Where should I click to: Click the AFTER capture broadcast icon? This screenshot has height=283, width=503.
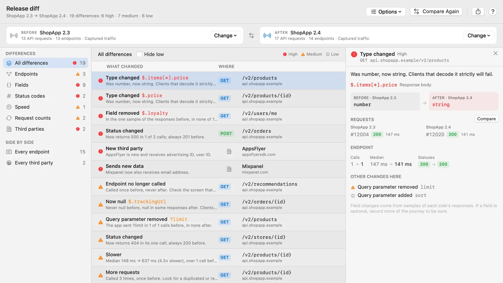click(x=267, y=35)
